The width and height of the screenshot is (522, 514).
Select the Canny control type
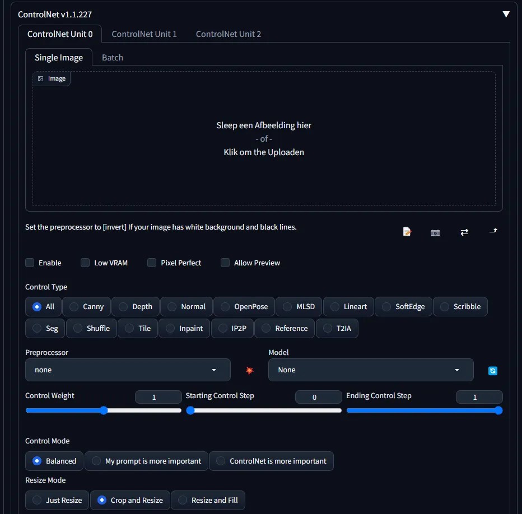pyautogui.click(x=86, y=306)
